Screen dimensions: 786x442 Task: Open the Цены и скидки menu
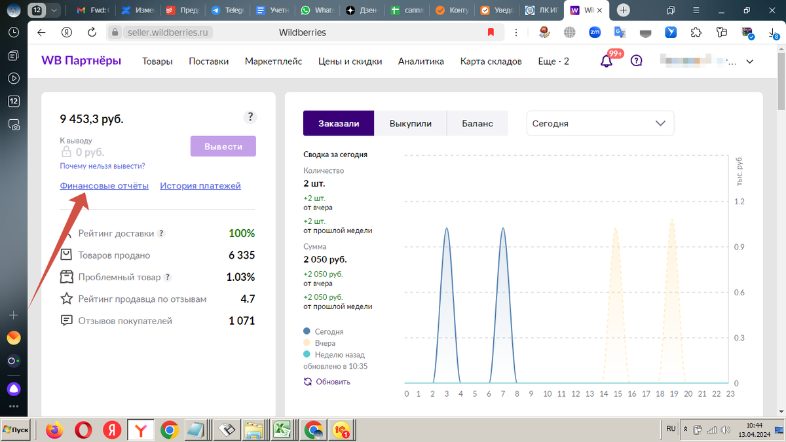click(350, 62)
